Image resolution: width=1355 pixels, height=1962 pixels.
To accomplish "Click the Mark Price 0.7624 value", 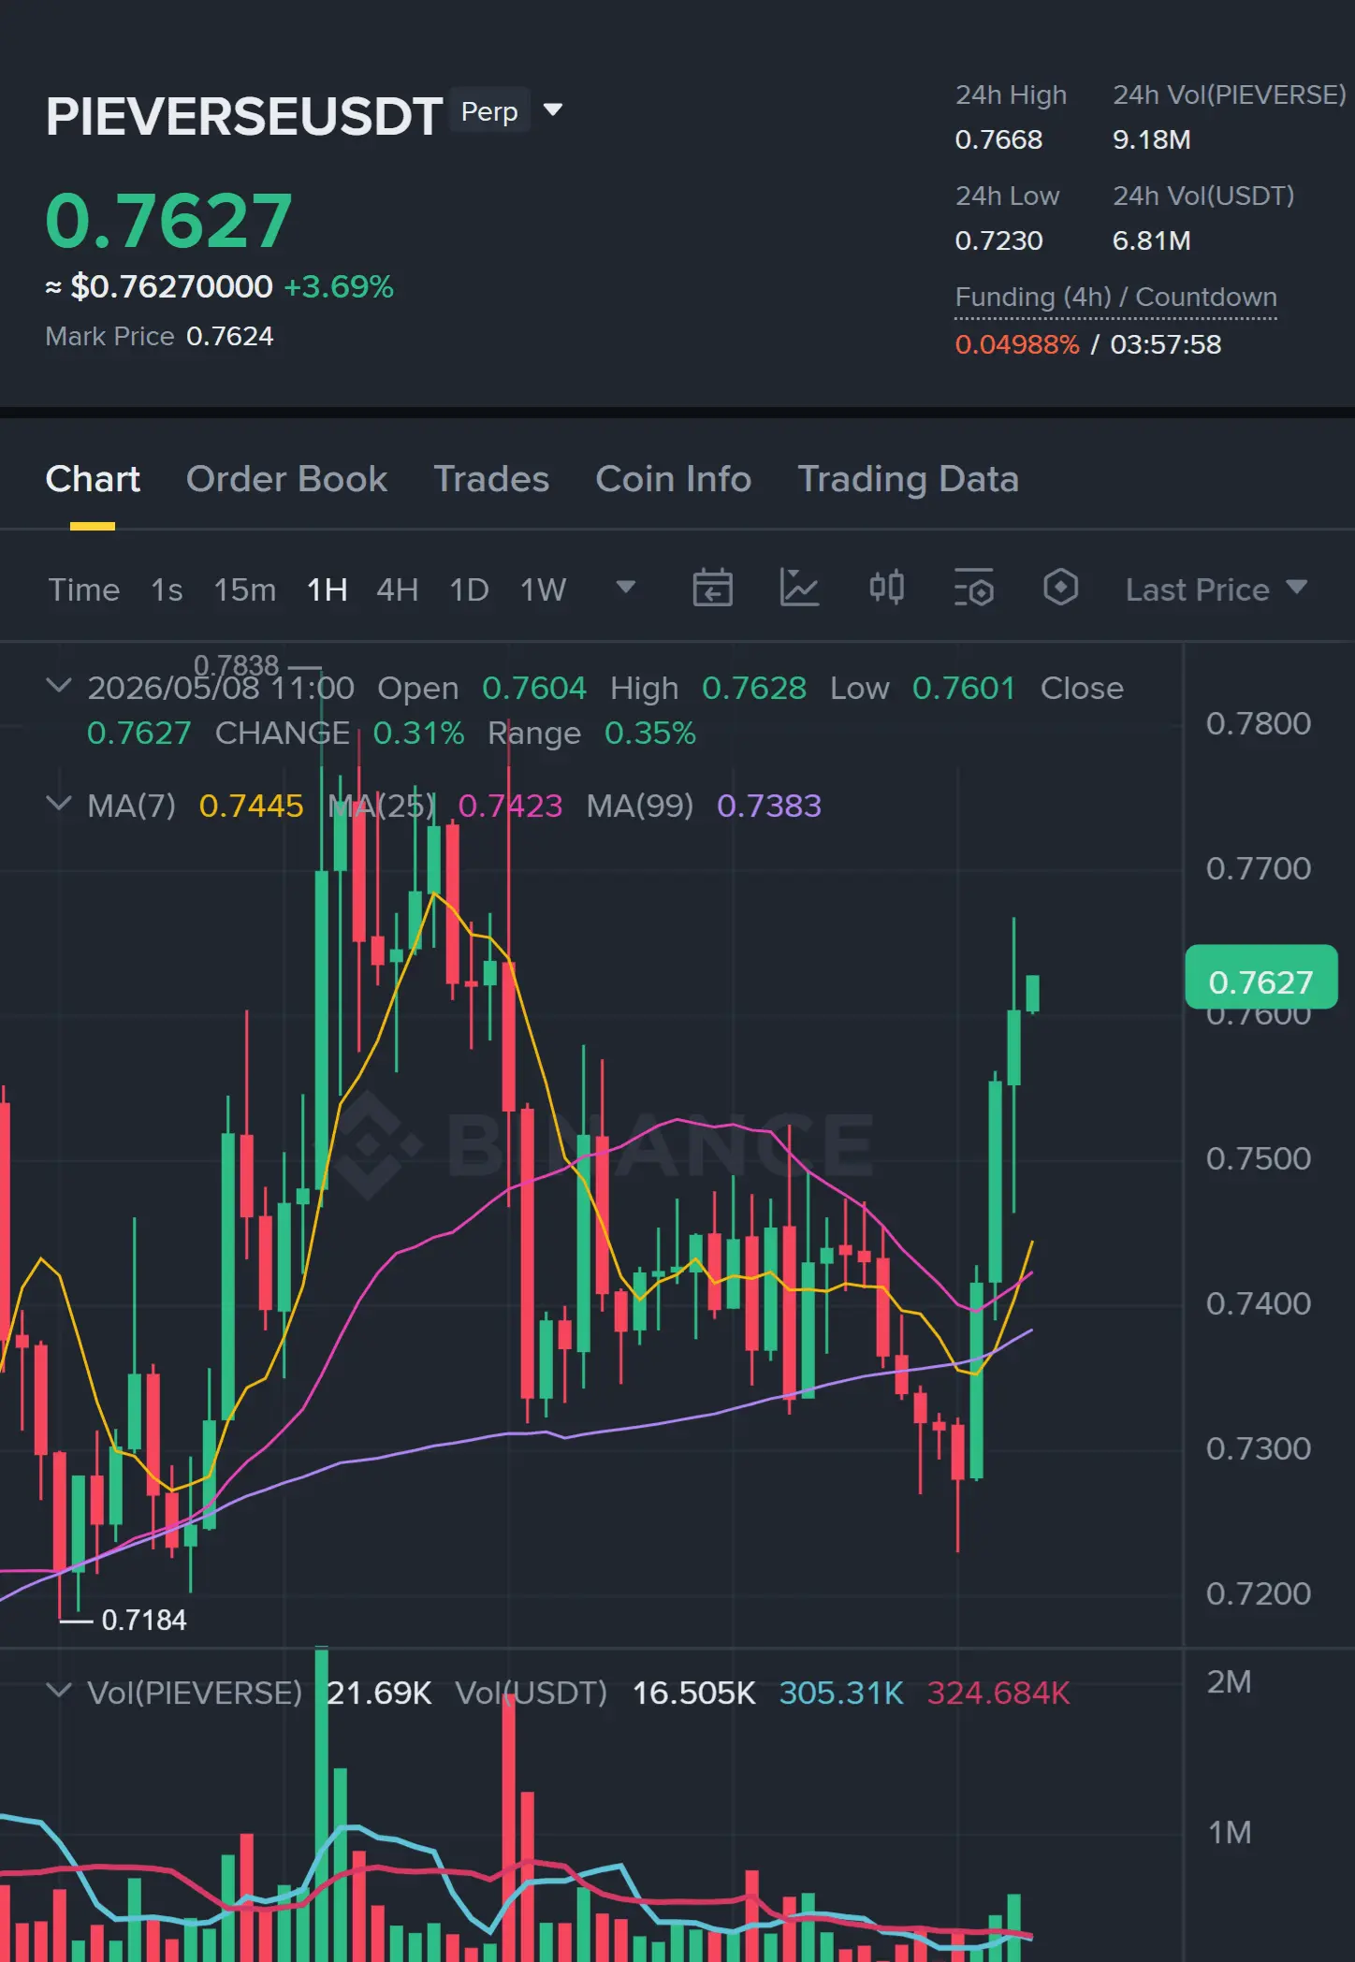I will tap(230, 336).
